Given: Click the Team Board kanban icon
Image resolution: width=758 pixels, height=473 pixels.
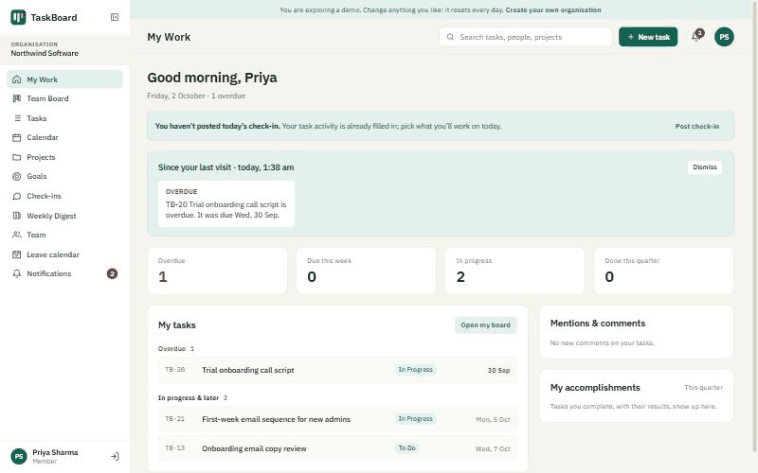Looking at the screenshot, I should [x=17, y=98].
